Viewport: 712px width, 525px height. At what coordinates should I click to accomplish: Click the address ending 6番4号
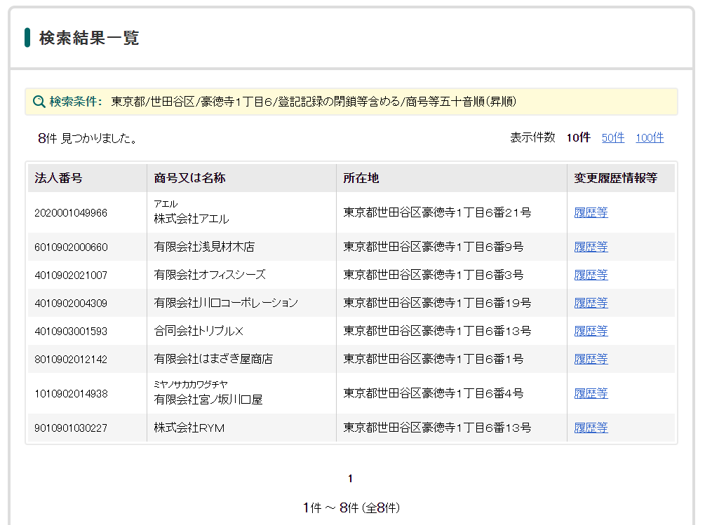[434, 393]
